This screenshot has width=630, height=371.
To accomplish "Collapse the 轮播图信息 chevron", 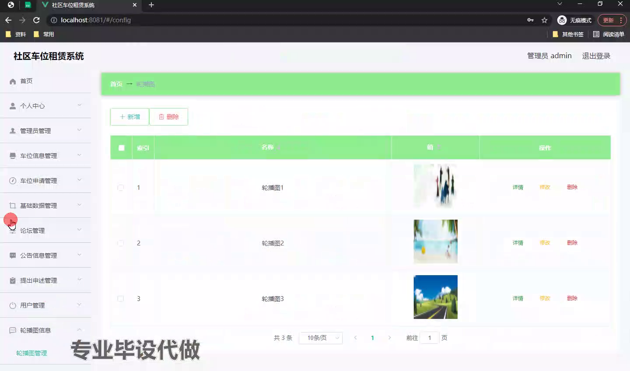I will tap(79, 329).
